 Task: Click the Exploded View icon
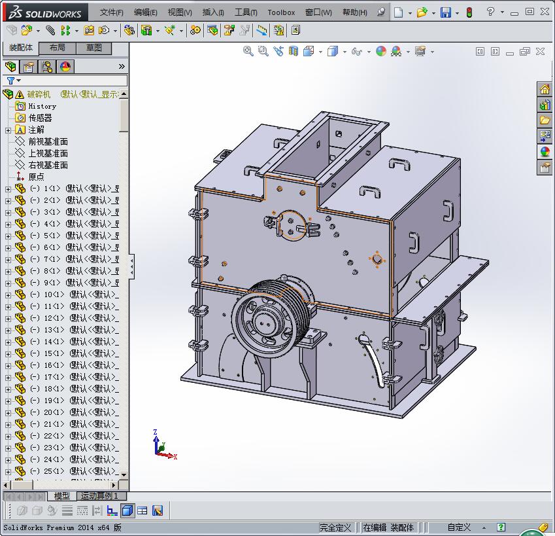(x=229, y=31)
